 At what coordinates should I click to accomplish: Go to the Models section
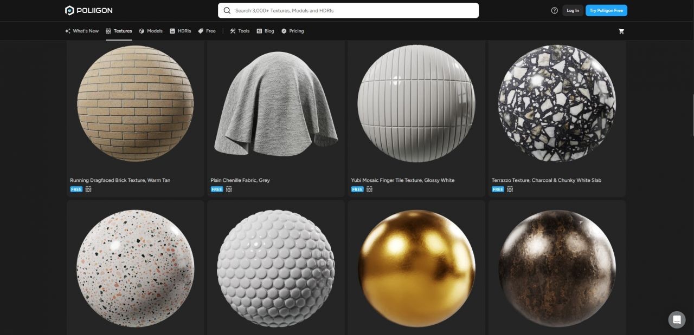[x=151, y=31]
